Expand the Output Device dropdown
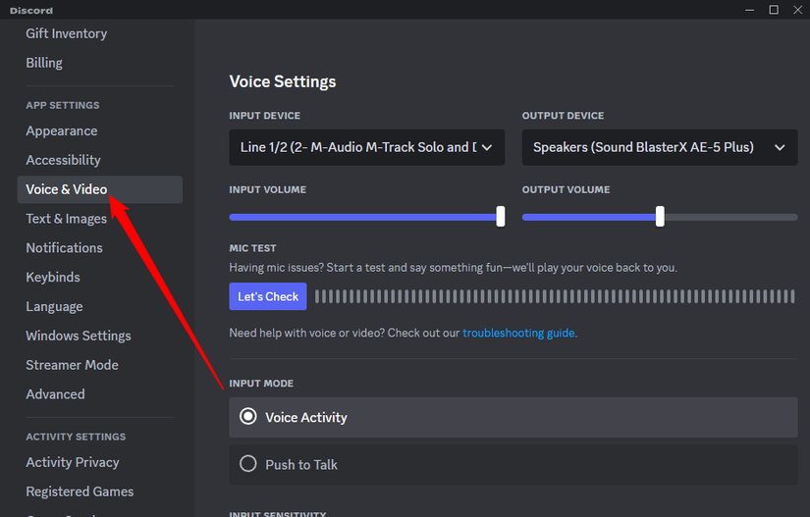 [x=659, y=147]
